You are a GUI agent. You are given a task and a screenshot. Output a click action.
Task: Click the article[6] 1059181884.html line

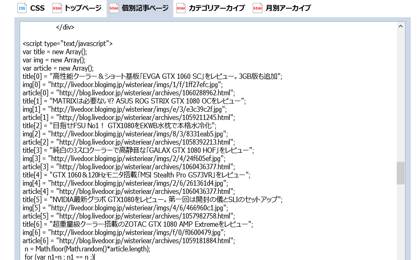click(129, 241)
